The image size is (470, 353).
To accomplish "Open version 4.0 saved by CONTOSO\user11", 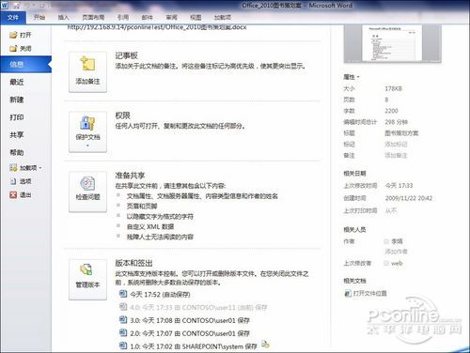I will (198, 308).
